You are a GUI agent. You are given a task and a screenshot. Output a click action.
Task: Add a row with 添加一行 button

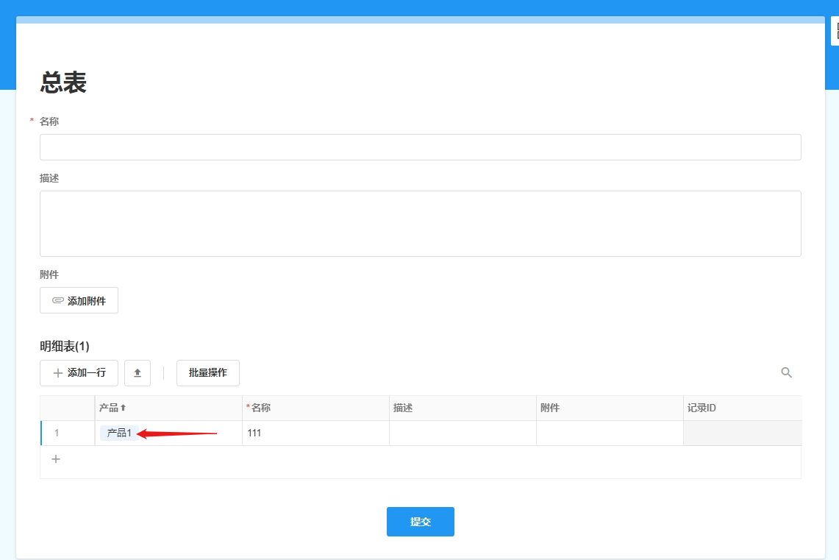click(79, 373)
